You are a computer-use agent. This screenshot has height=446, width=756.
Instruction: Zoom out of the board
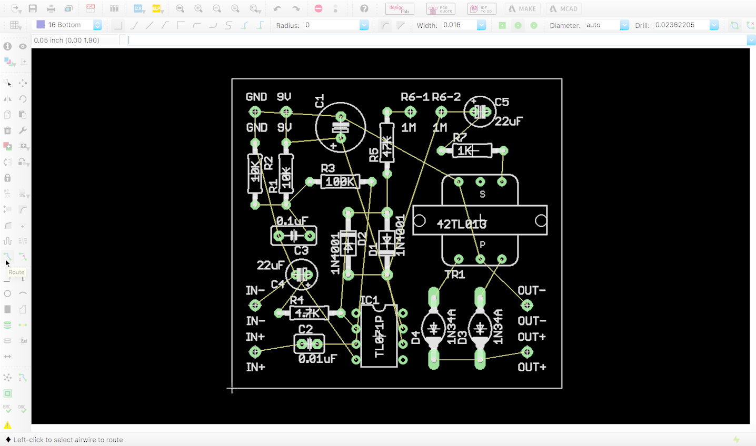(217, 8)
